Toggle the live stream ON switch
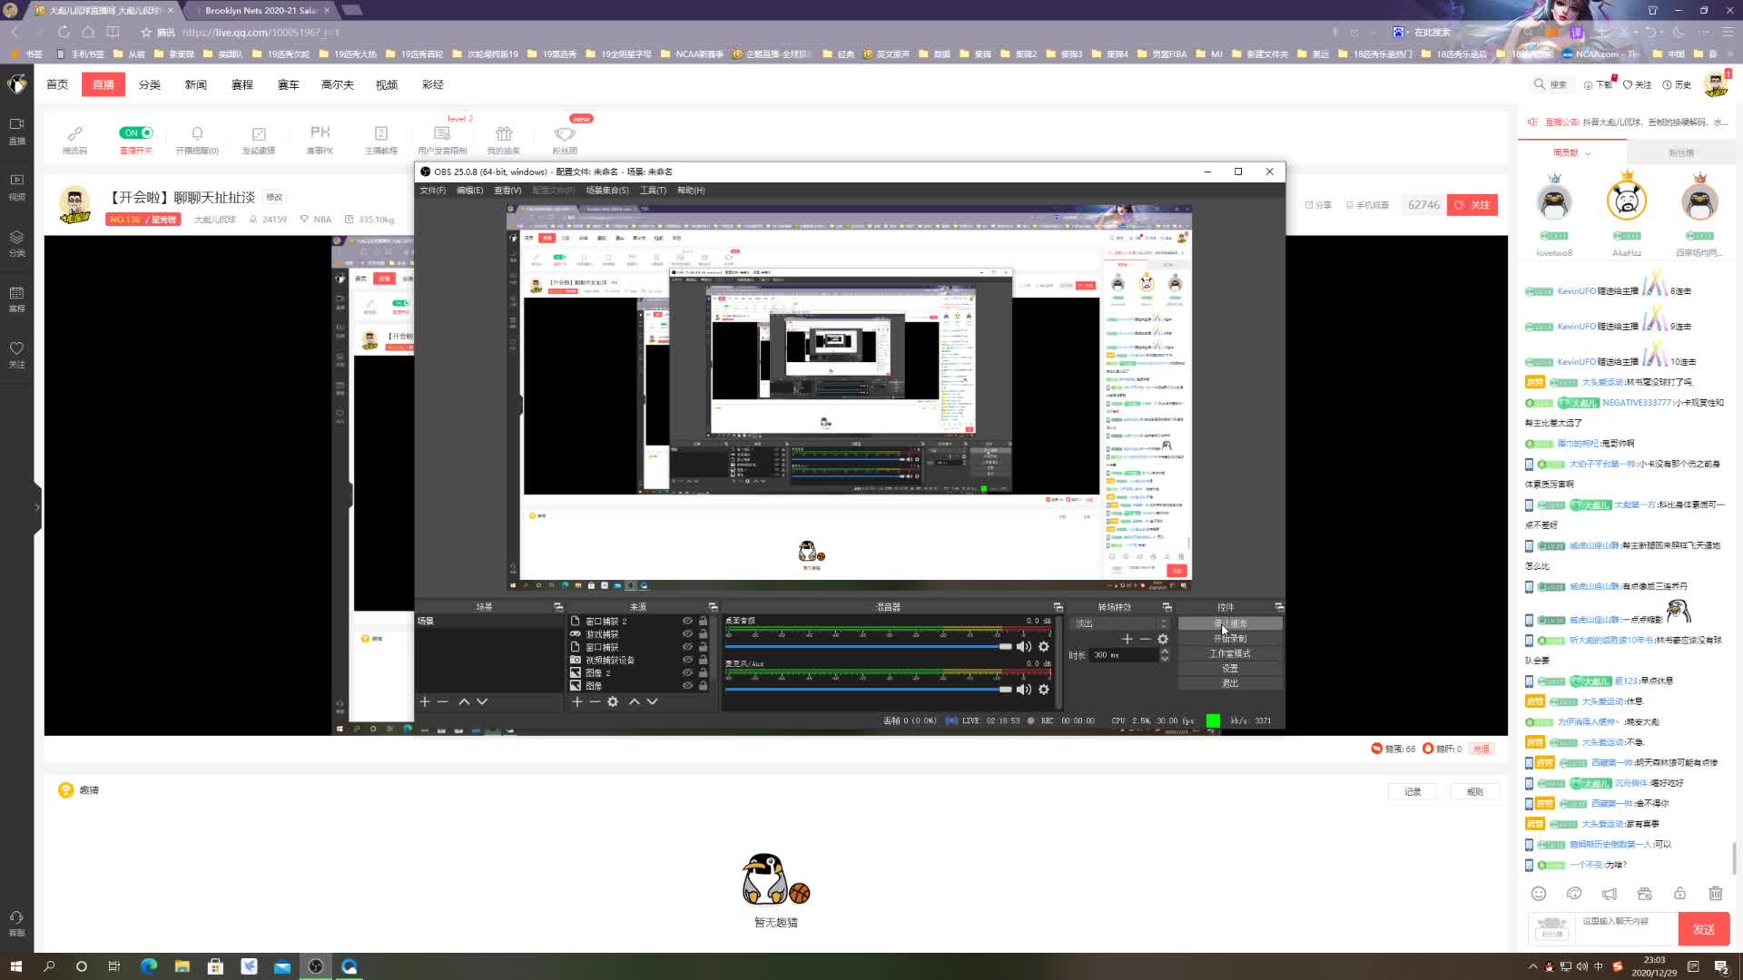This screenshot has width=1743, height=980. 136,132
